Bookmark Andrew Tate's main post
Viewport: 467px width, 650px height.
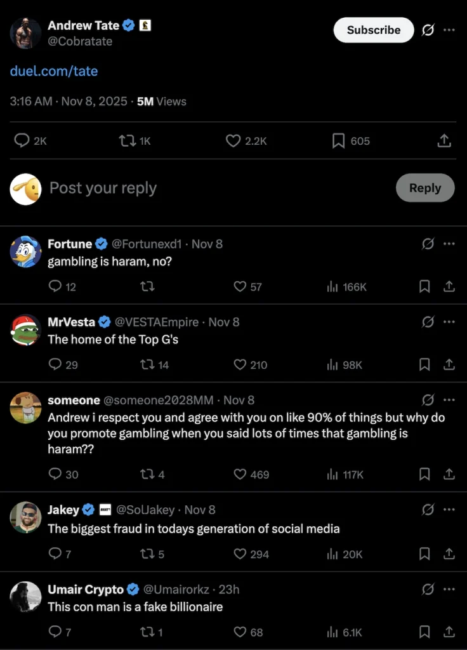point(339,141)
